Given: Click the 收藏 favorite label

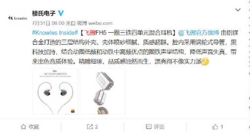Looking at the screenshot, I should click(34, 127).
